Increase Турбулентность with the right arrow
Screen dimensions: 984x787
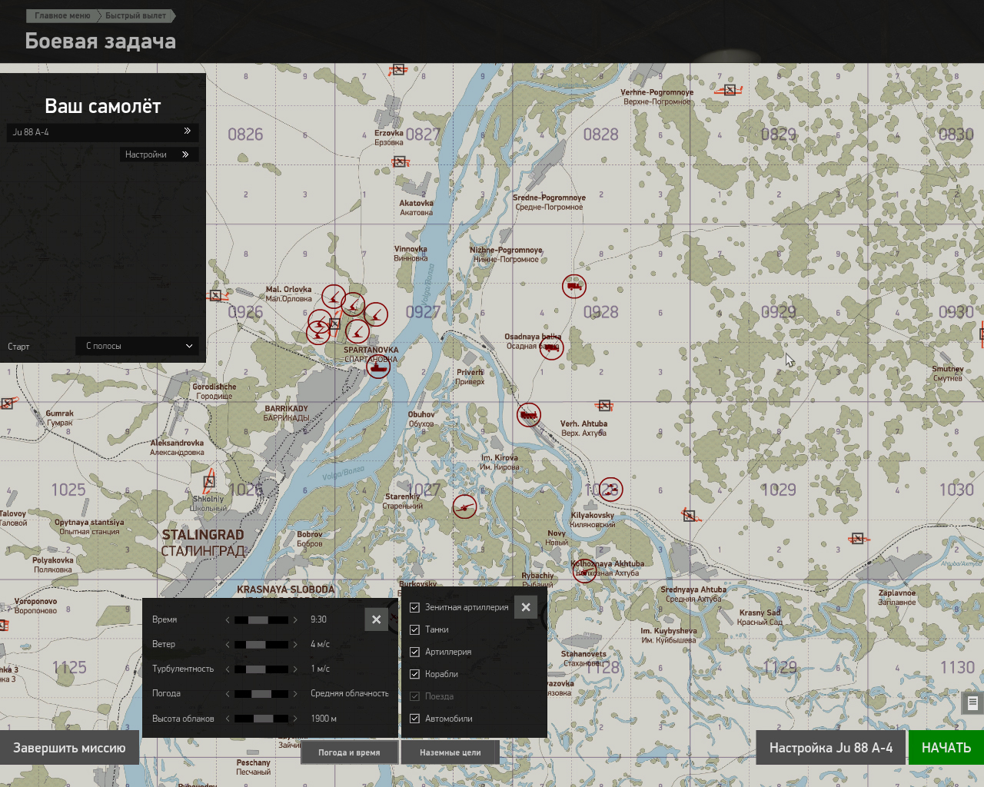point(295,669)
